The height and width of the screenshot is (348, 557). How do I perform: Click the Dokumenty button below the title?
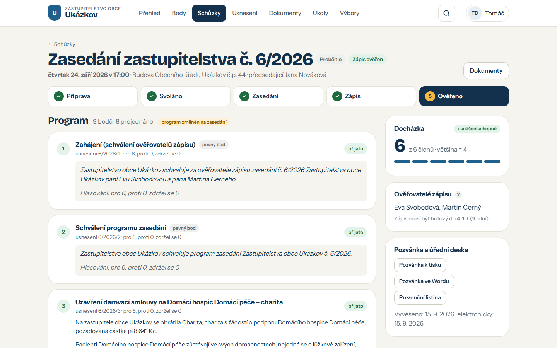[486, 71]
